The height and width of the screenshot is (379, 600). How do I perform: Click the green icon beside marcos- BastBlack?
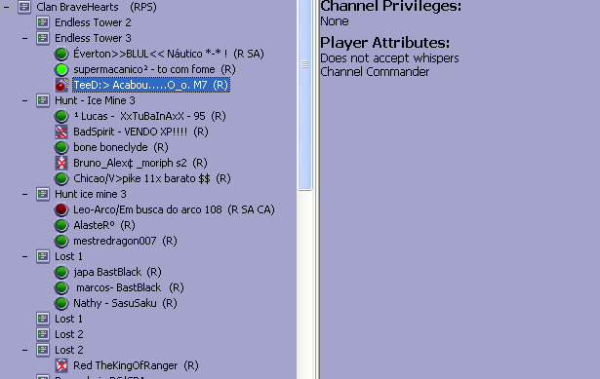pos(61,287)
